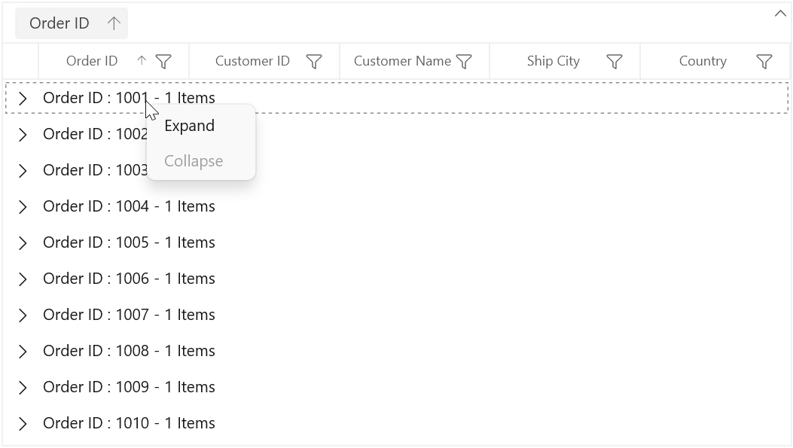793x448 pixels.
Task: Click the Country column header label
Action: pos(703,61)
